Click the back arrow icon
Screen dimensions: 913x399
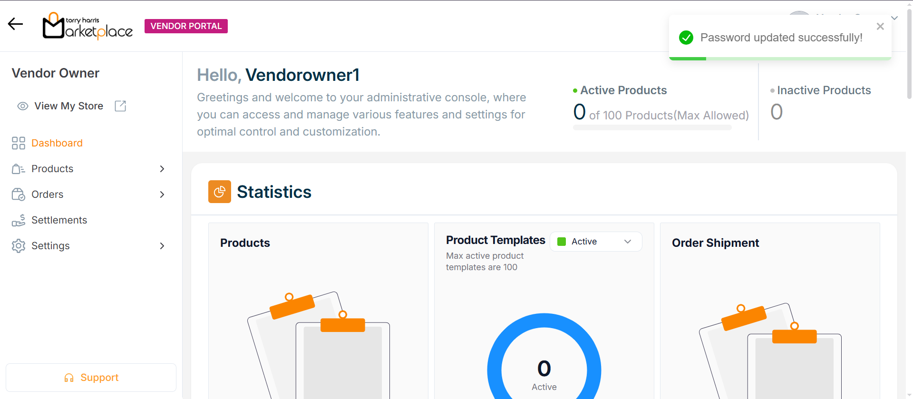(x=15, y=24)
